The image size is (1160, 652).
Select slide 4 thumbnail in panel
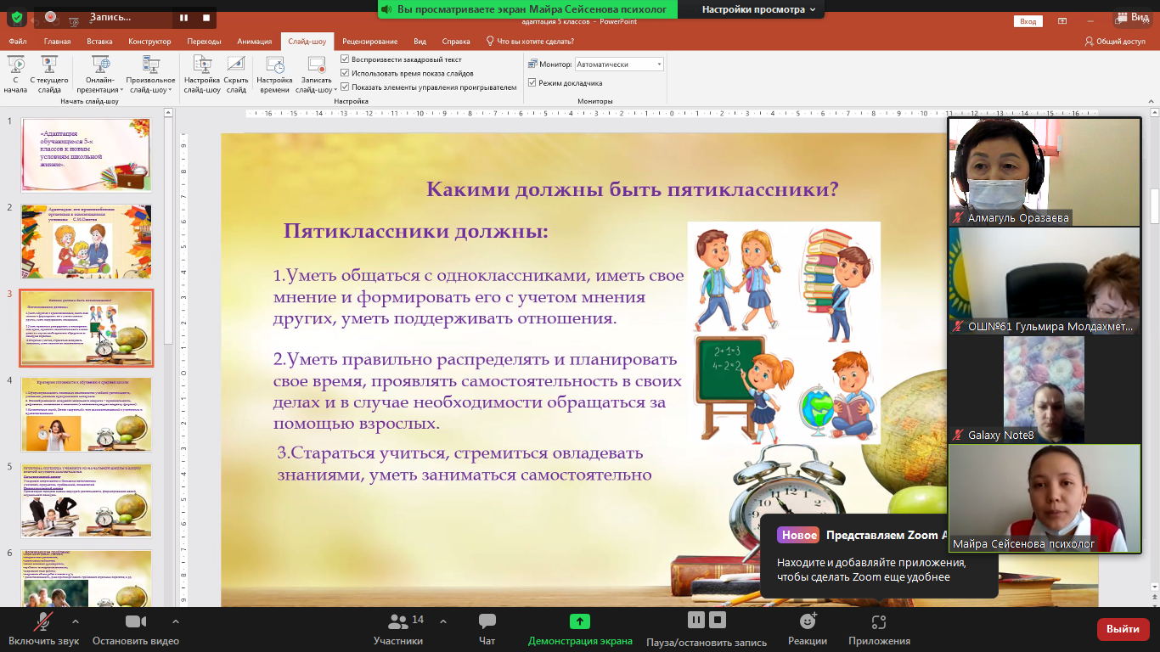[87, 414]
